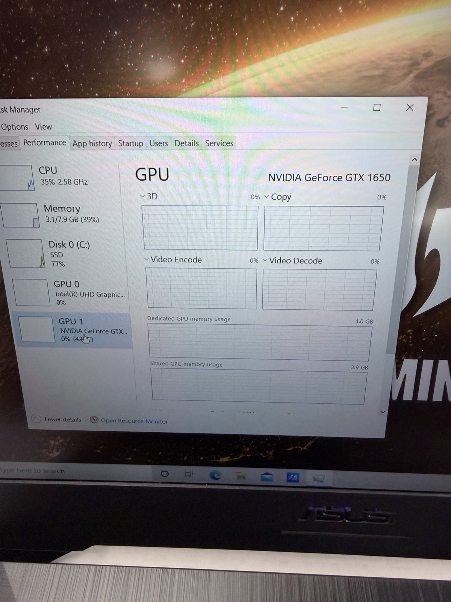Image resolution: width=451 pixels, height=602 pixels.
Task: Launch Microsoft Edge from the taskbar
Action: click(x=215, y=476)
